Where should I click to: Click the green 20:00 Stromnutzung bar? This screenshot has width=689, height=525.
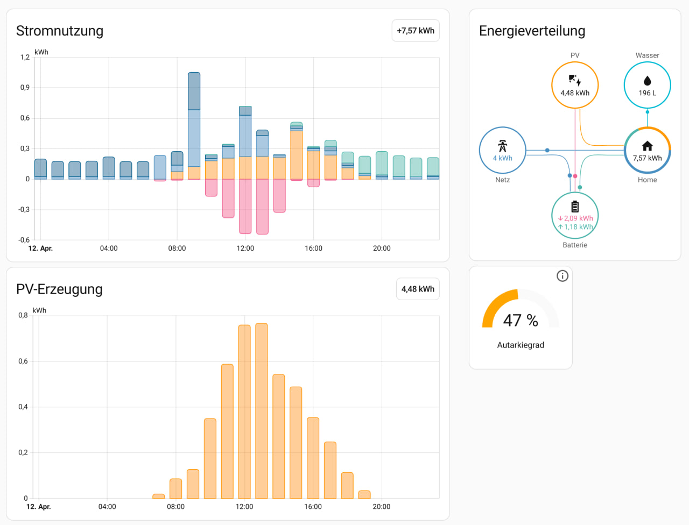(382, 163)
